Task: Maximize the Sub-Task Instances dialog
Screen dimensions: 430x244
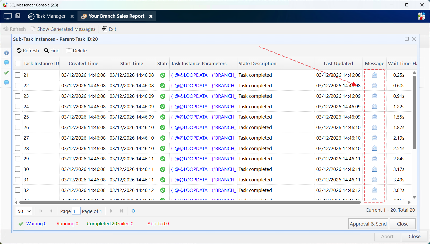Action: (407, 39)
